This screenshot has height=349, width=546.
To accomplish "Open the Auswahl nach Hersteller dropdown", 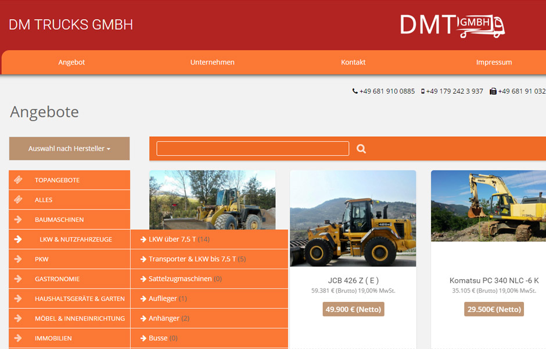I will pos(69,148).
